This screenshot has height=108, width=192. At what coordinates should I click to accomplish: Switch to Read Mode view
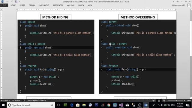[153, 101]
